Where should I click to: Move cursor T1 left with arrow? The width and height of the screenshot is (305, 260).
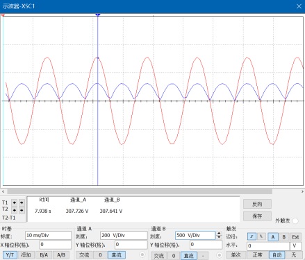(15, 202)
